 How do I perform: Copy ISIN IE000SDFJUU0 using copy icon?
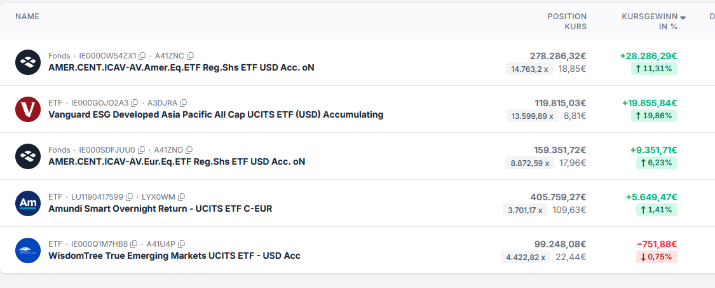[141, 149]
